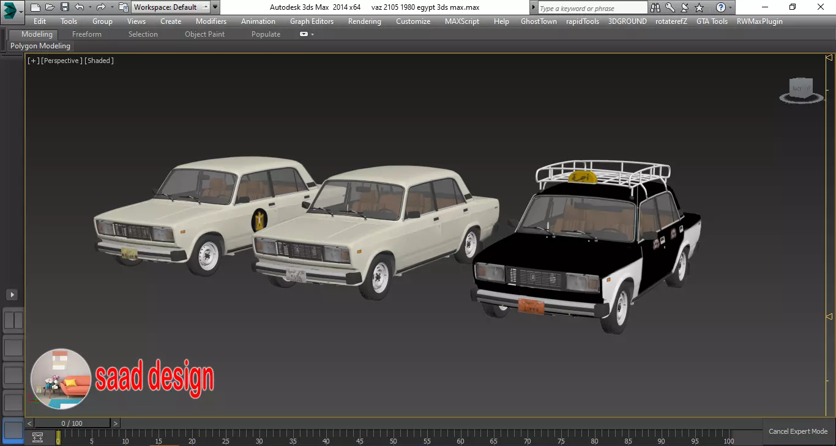Open the rapidTools menu
The height and width of the screenshot is (446, 836).
tap(583, 21)
